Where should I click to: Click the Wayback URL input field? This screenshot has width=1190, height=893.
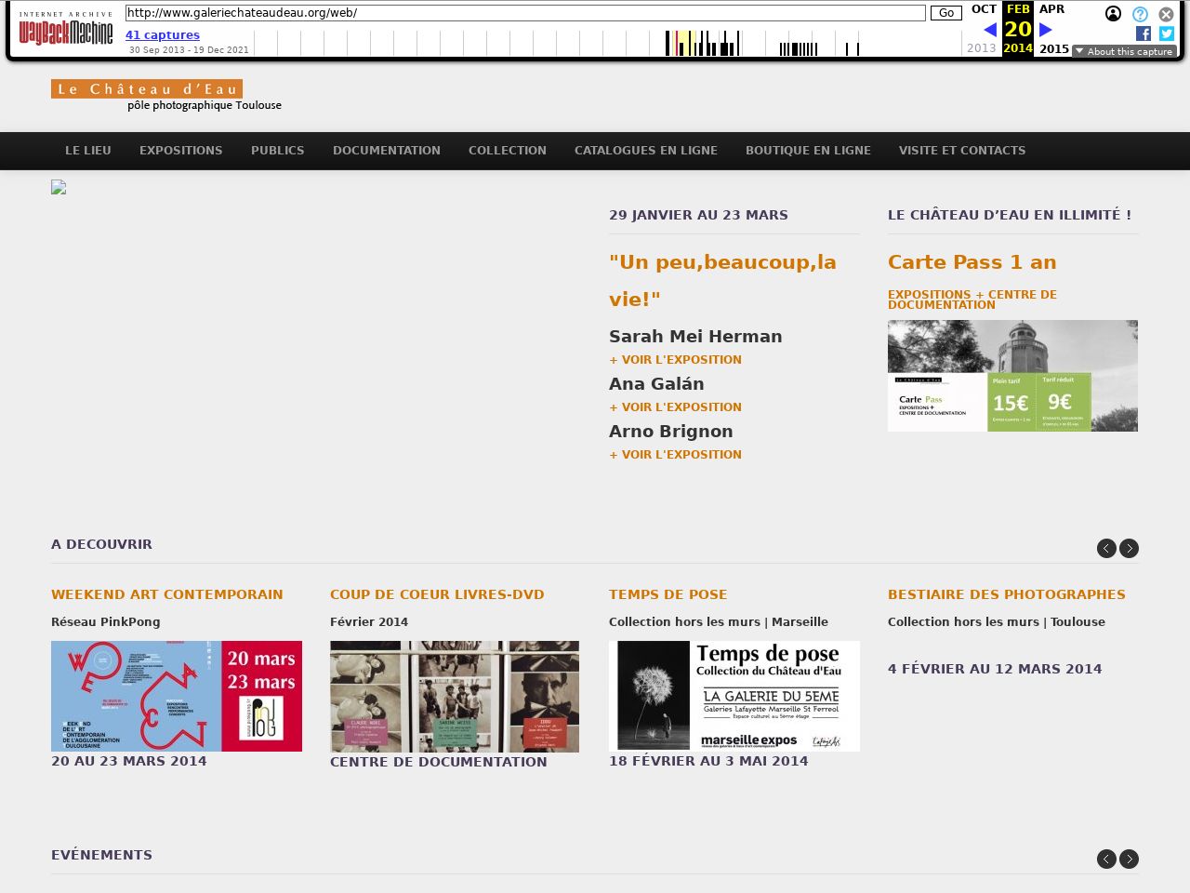click(525, 13)
